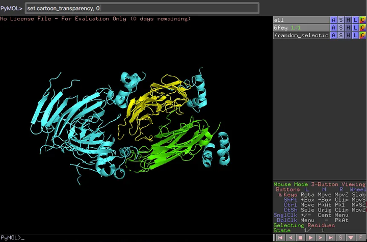Open Label menu for 'all' object
The image size is (367, 242).
355,20
